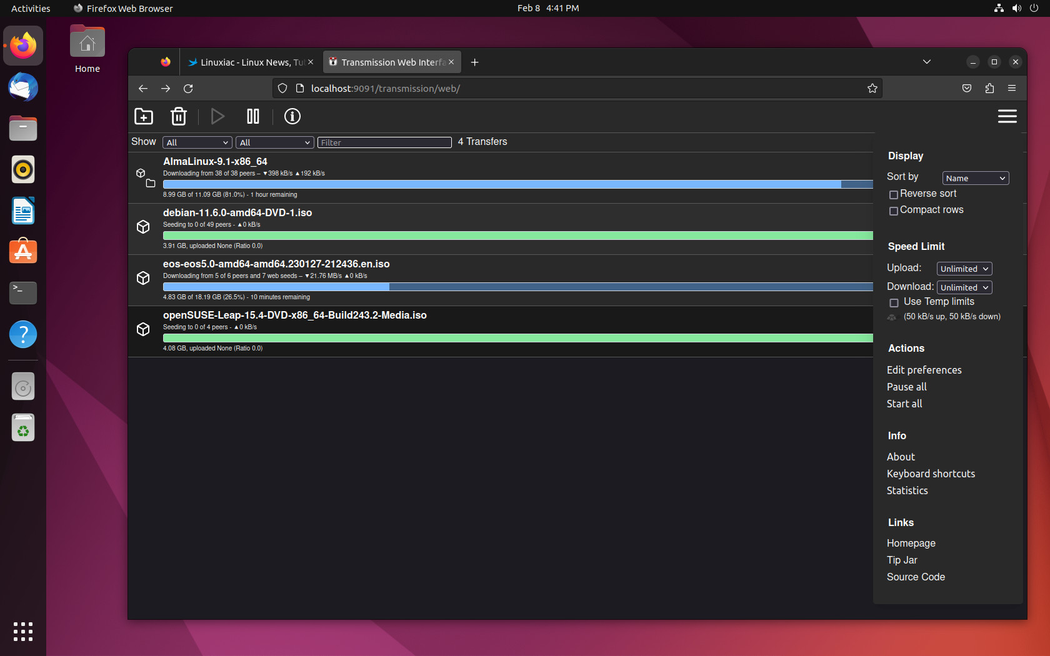Open the clock and calendar menu
Screen dimensions: 1050x656
tap(548, 8)
